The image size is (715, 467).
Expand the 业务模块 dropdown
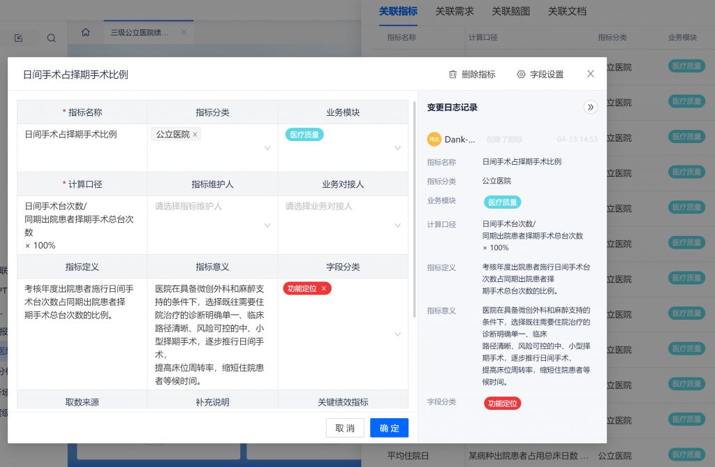pos(397,148)
